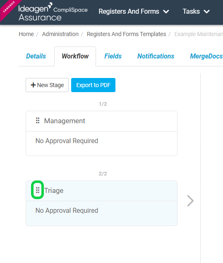
Task: Switch to the Details tab
Action: click(36, 56)
